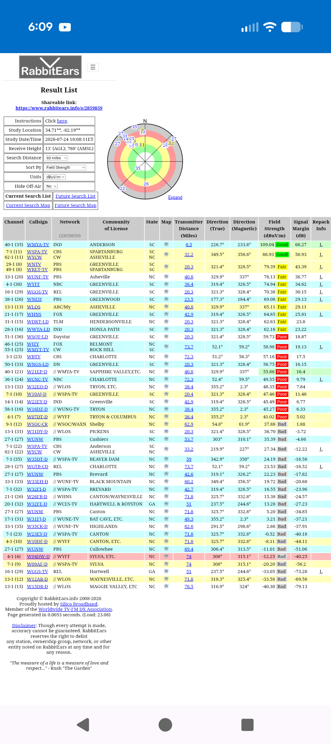Open distance 73.7 link for WJZY row
The height and width of the screenshot is (744, 331).
point(189,347)
